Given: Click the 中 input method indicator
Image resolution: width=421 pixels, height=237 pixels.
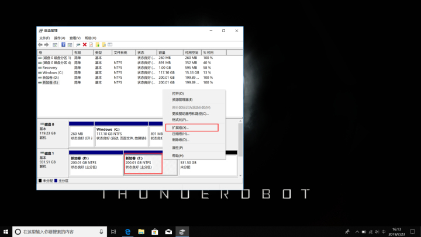Looking at the screenshot, I should coord(384,232).
